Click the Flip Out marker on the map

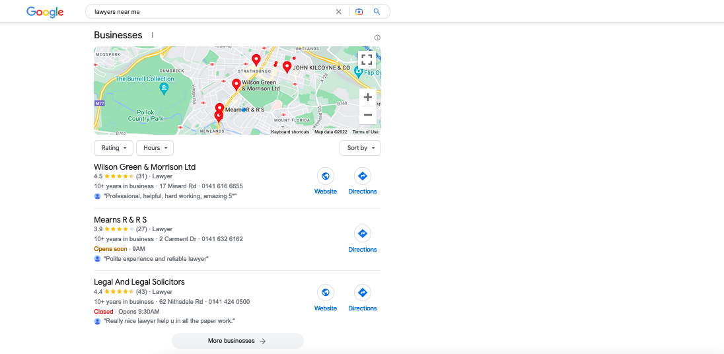(358, 71)
